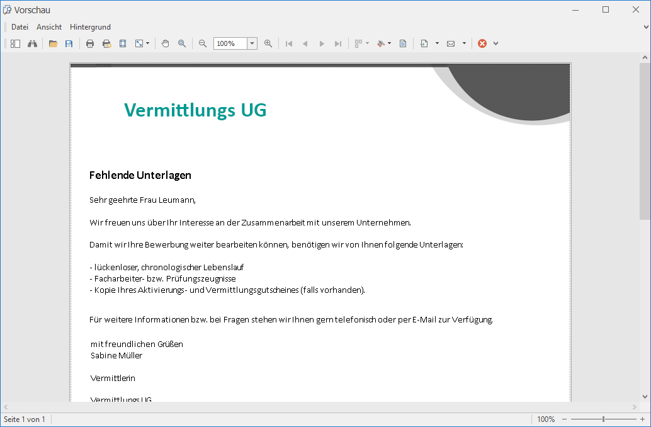
Task: Click the vertical scrollbar thumb
Action: pos(645,141)
